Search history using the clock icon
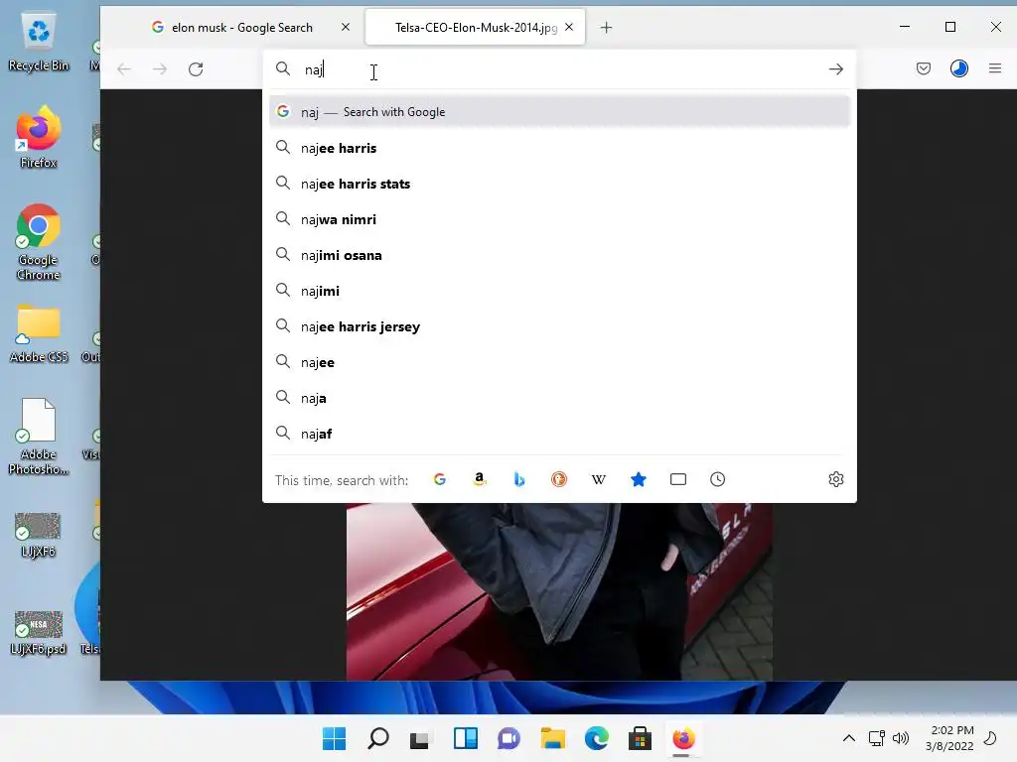Image resolution: width=1017 pixels, height=762 pixels. [717, 479]
